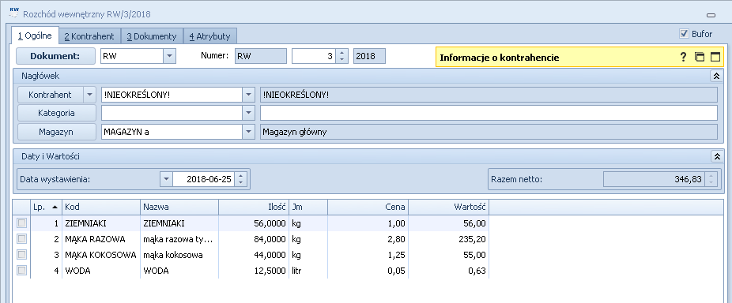
Task: Click the unit cell litr
Action: [x=308, y=271]
